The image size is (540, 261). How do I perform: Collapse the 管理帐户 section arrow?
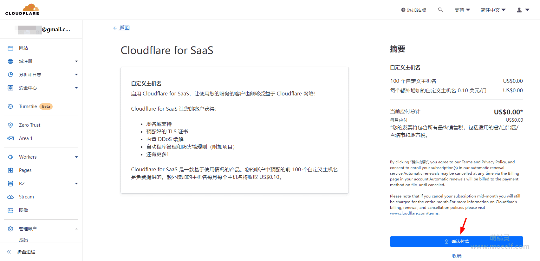pos(76,229)
